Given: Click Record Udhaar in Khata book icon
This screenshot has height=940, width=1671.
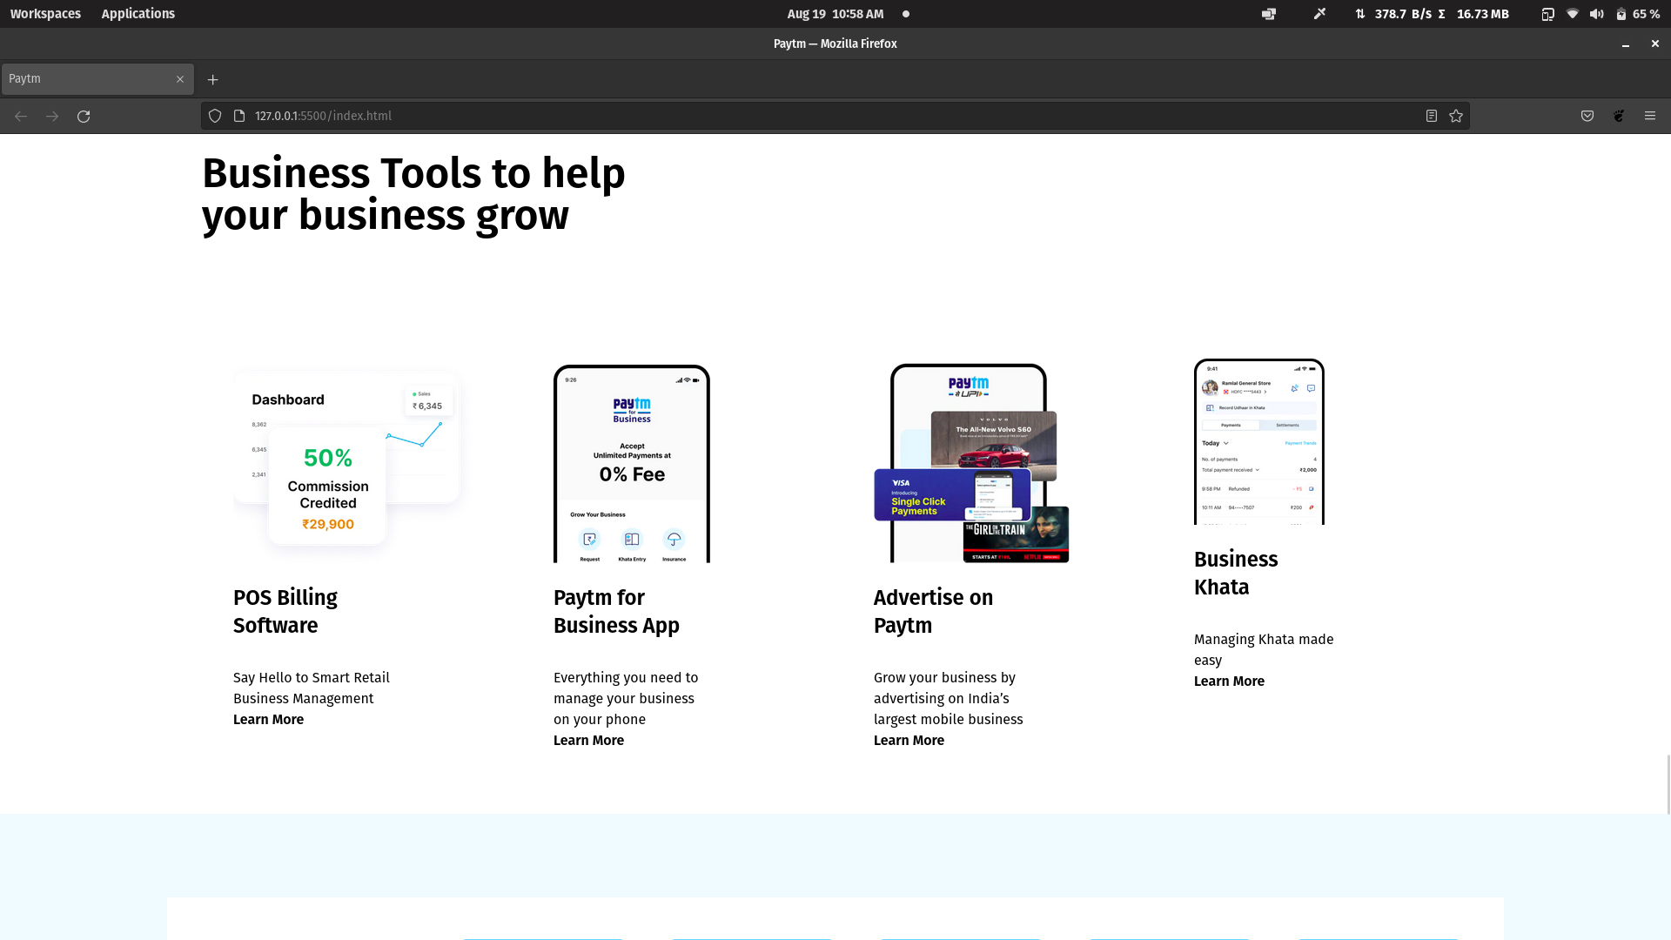Looking at the screenshot, I should (1210, 407).
